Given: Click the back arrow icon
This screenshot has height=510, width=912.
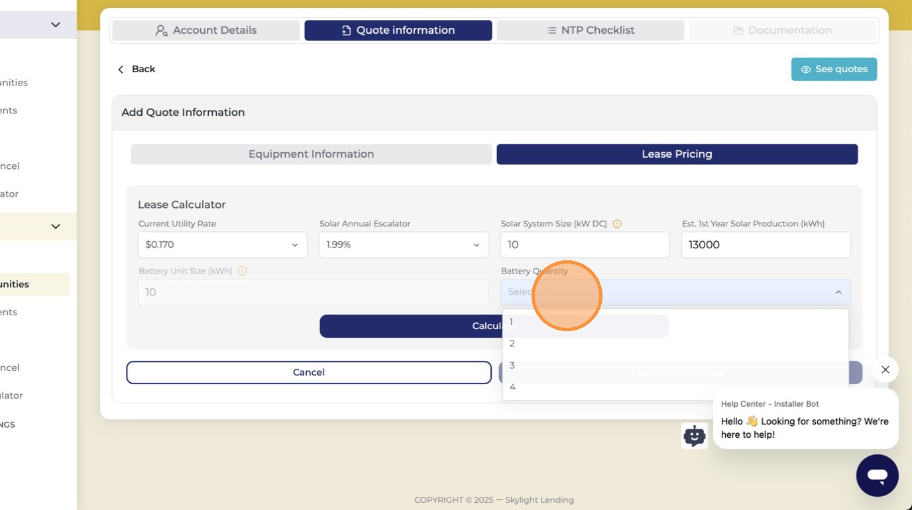Looking at the screenshot, I should click(121, 69).
